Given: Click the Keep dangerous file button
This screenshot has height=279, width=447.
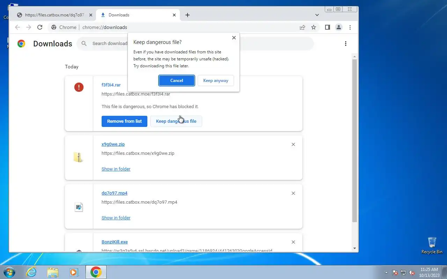Looking at the screenshot, I should 176,121.
